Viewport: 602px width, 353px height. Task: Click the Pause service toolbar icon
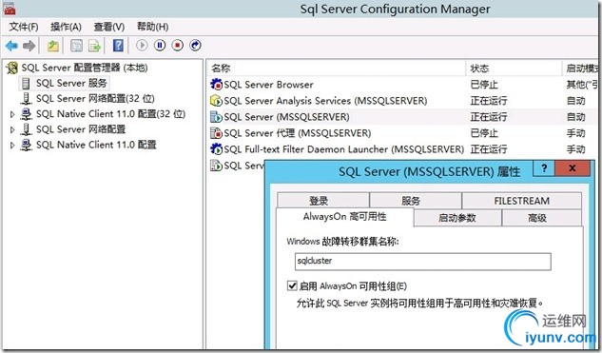pyautogui.click(x=160, y=46)
